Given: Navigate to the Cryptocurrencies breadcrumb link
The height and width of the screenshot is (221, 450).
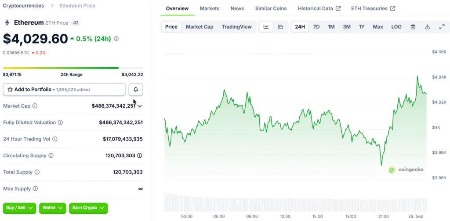Looking at the screenshot, I should click(x=23, y=6).
